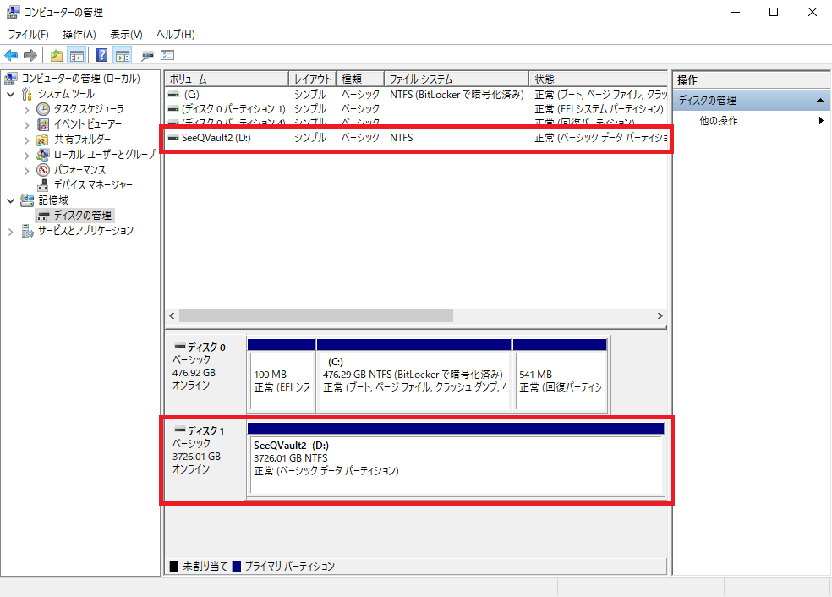Image resolution: width=832 pixels, height=597 pixels.
Task: Expand サービスとアプリケーション node
Action: point(11,231)
